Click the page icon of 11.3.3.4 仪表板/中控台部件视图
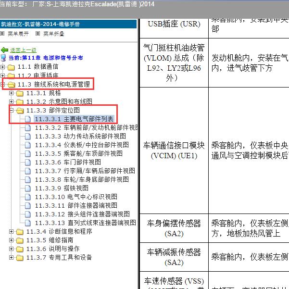 pos(28,145)
